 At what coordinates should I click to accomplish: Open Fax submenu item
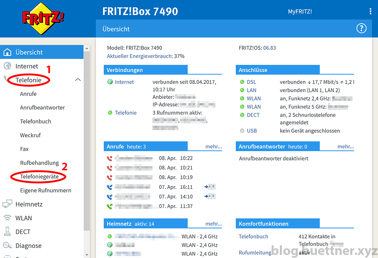[x=24, y=149]
